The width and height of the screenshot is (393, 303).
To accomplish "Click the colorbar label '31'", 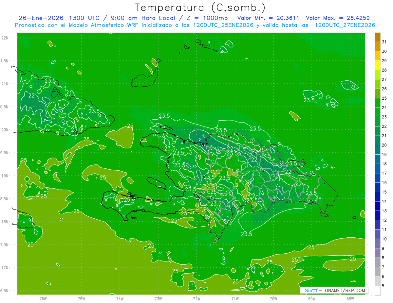I will coord(384,42).
